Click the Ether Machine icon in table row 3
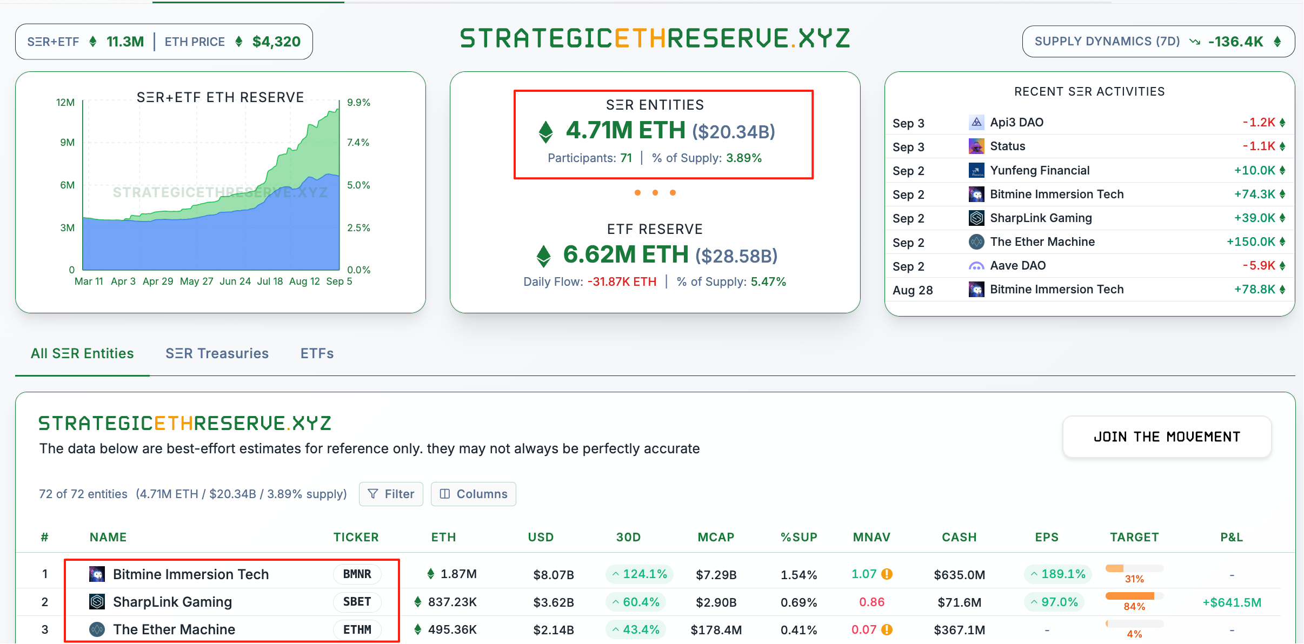1304x644 pixels. pyautogui.click(x=97, y=629)
